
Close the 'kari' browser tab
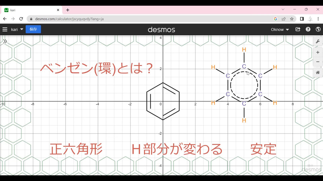pos(58,10)
